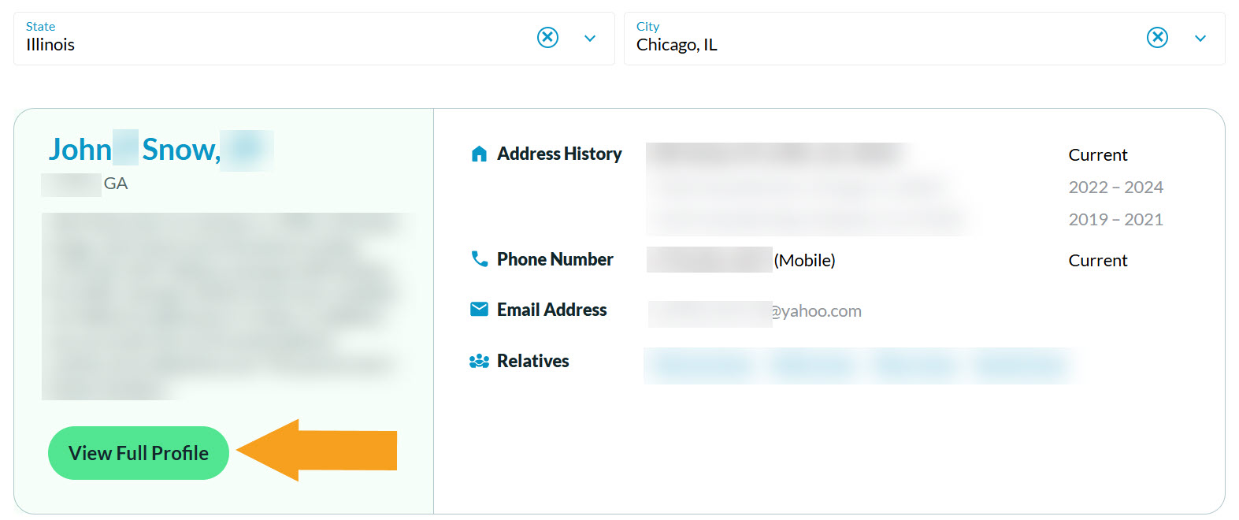Click the envelope icon beside Email Address
This screenshot has height=520, width=1239.
(479, 309)
